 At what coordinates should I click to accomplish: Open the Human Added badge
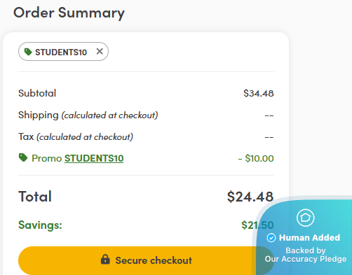pyautogui.click(x=304, y=237)
